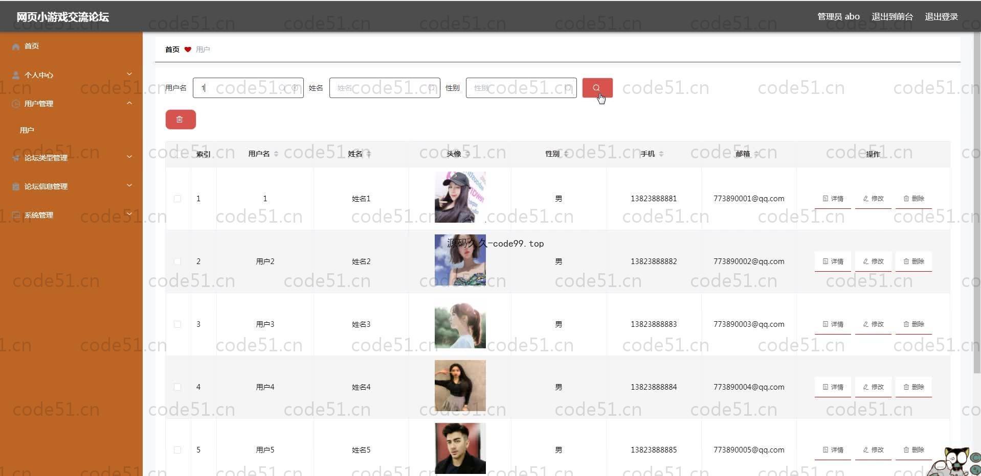Viewport: 981px width, 476px height.
Task: Open 详情 for user 姓名4
Action: (x=833, y=387)
